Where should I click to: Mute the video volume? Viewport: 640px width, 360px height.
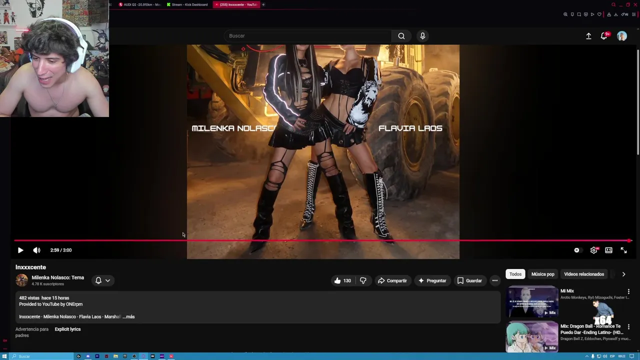(x=36, y=250)
